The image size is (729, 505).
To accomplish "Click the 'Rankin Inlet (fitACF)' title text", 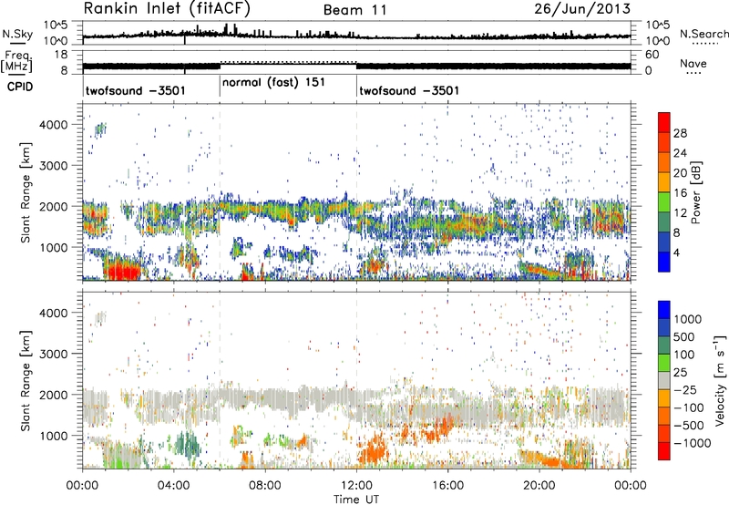I will (167, 9).
